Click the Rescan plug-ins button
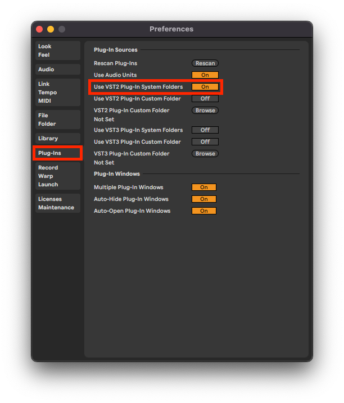This screenshot has height=403, width=344. 205,63
